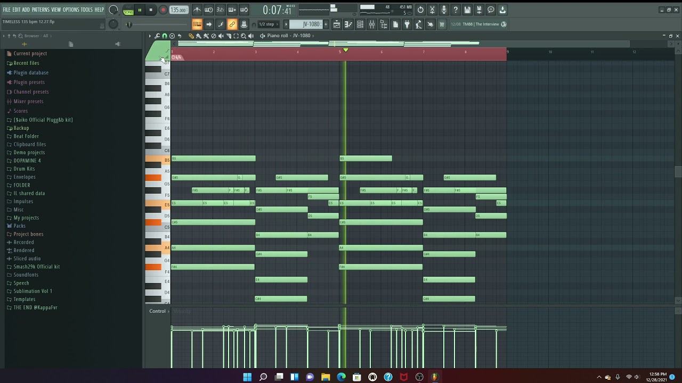Toggle the metronome button

point(197,10)
